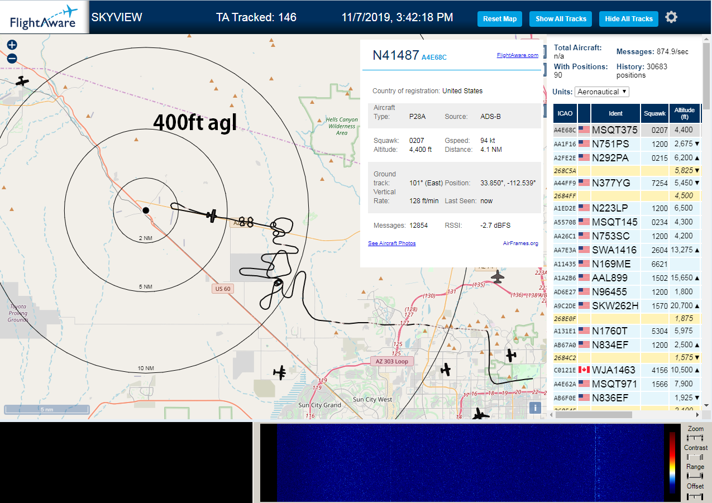
Task: Adjust the waterfall Range slider
Action: (x=695, y=476)
